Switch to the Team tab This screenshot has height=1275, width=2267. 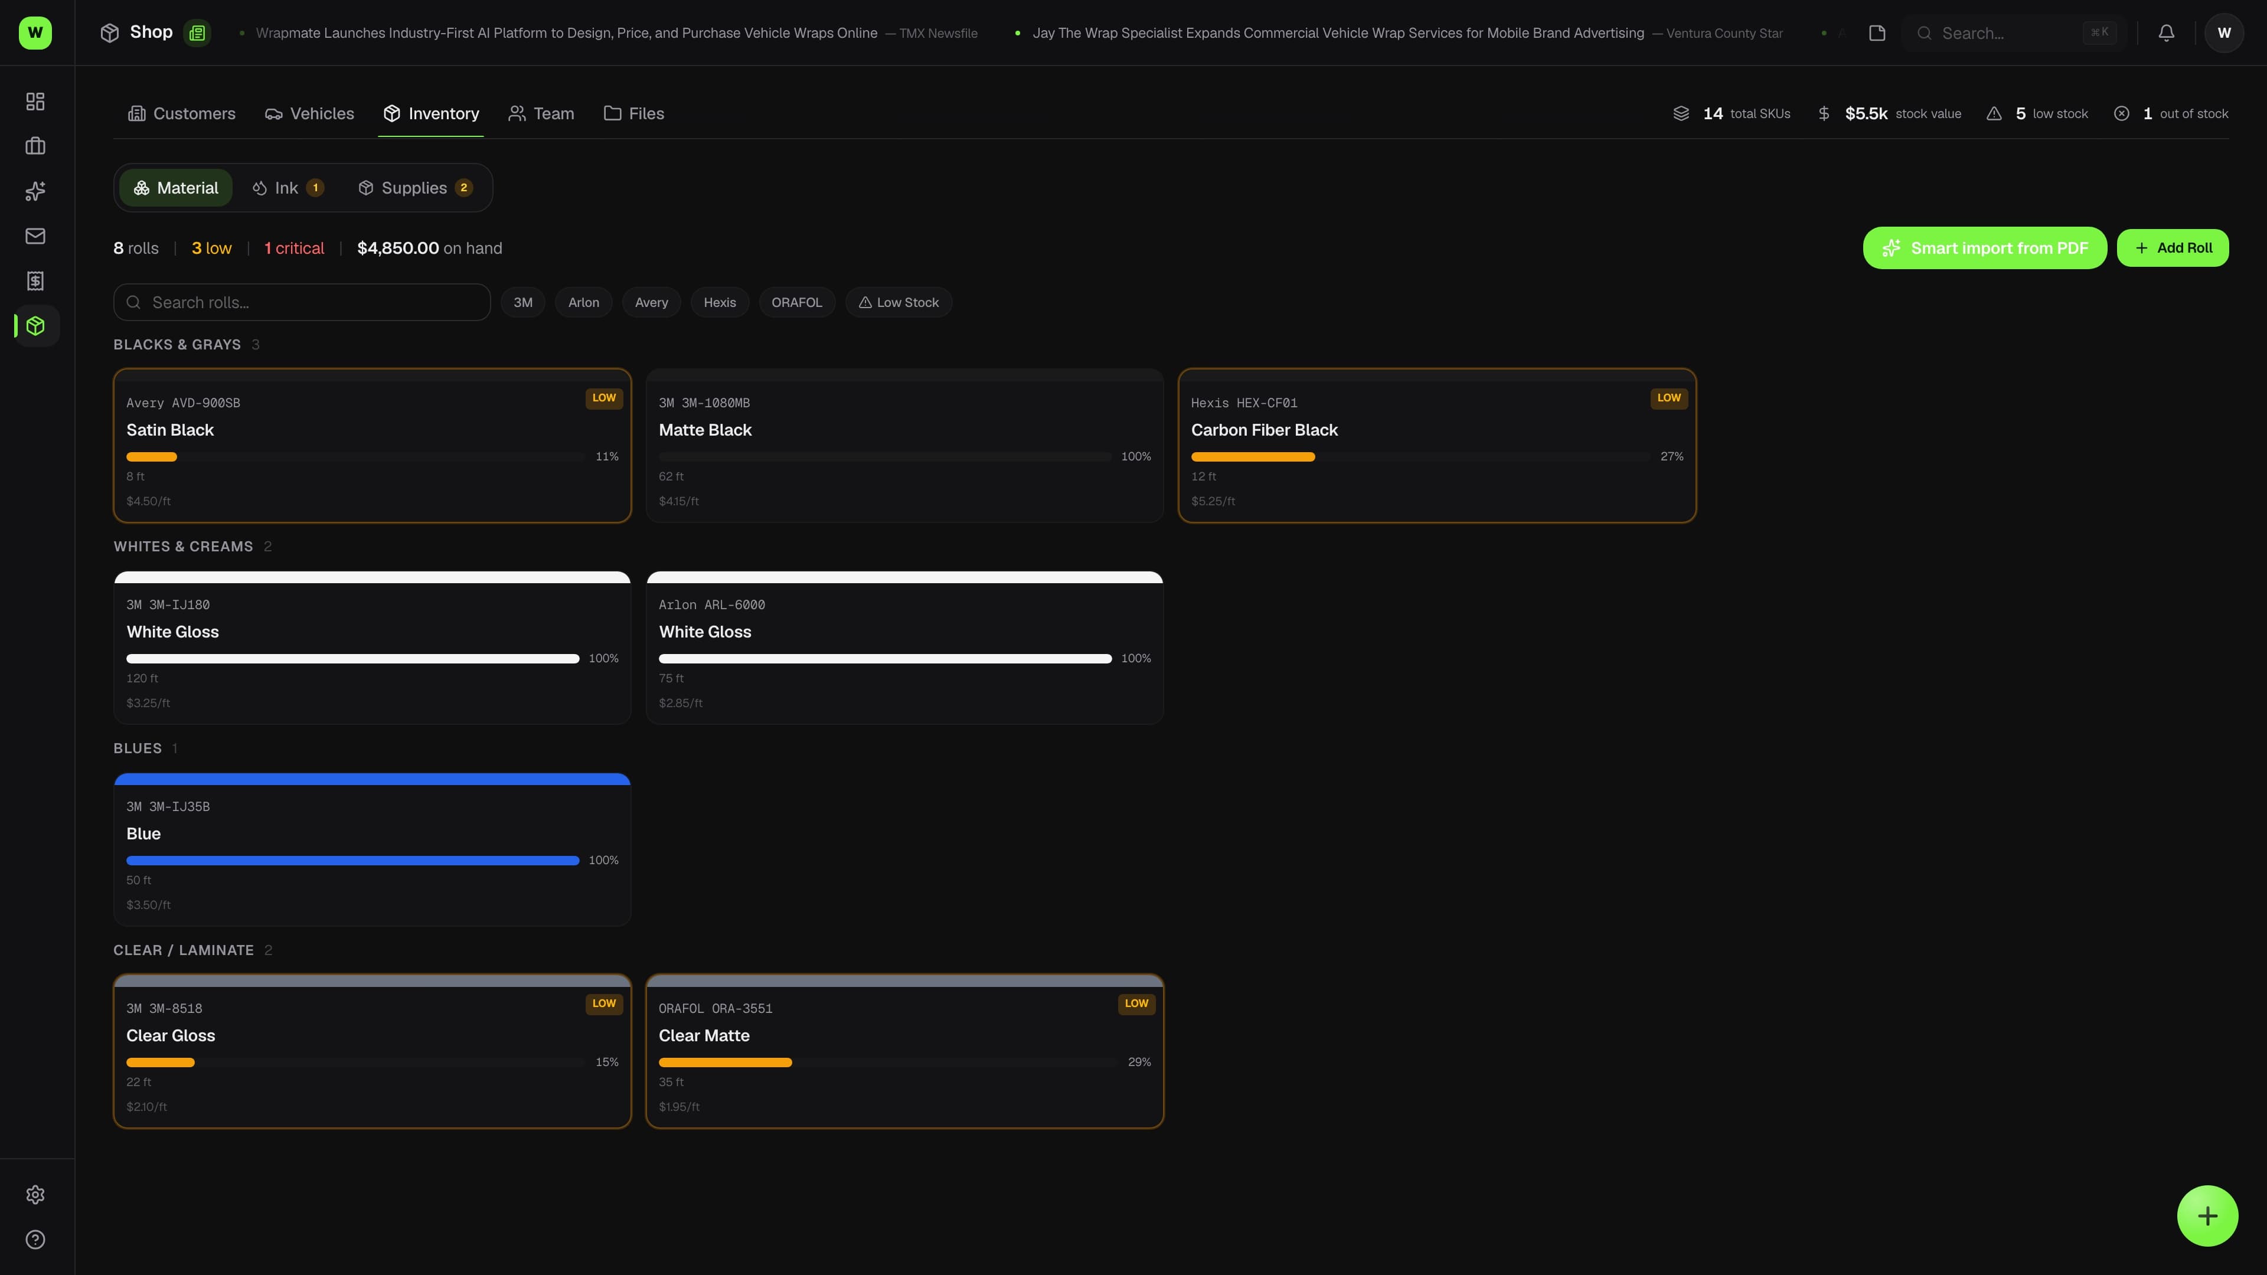(x=541, y=113)
